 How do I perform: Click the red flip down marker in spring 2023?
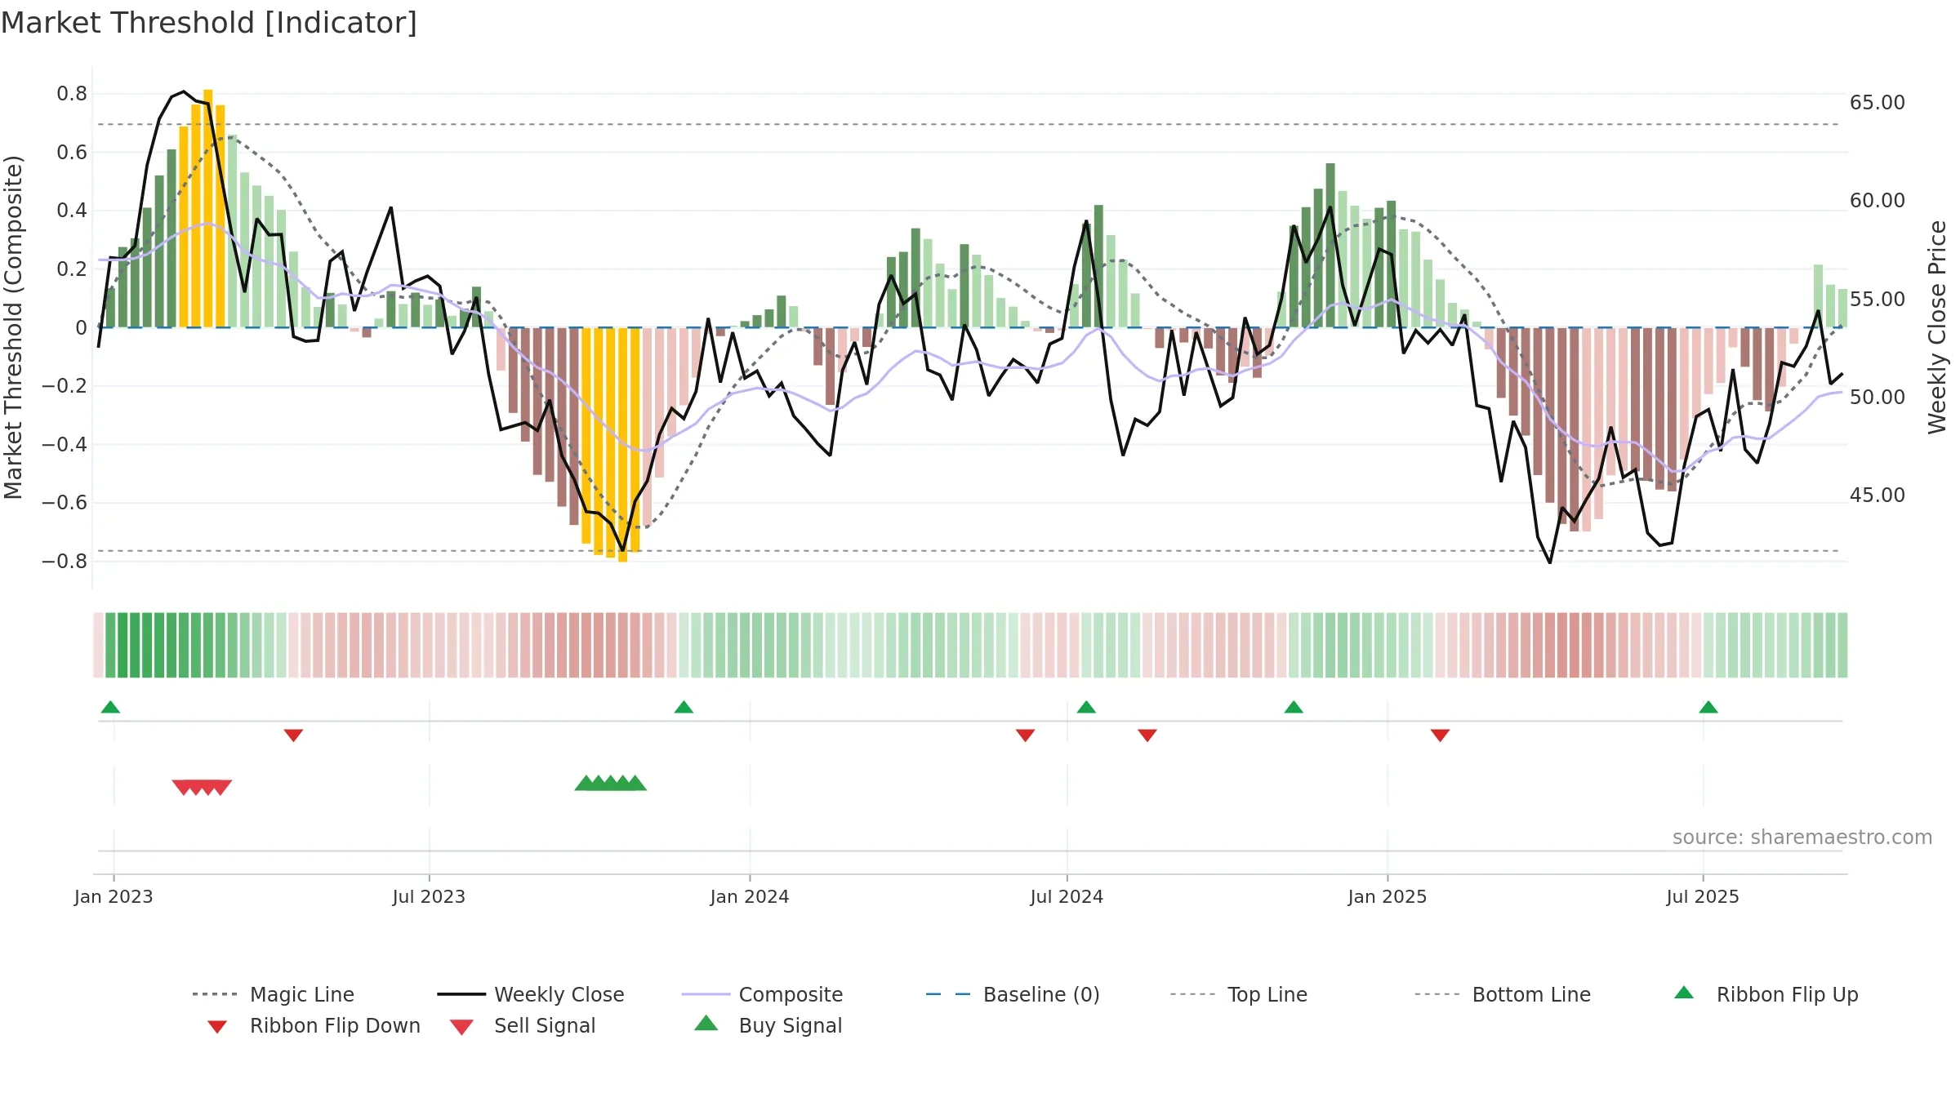[x=293, y=735]
